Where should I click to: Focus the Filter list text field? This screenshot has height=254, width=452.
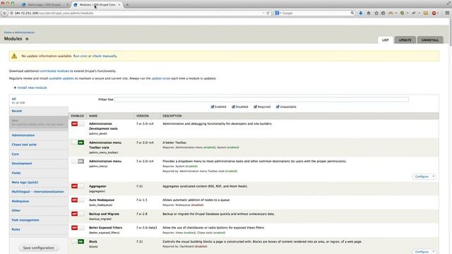click(x=261, y=99)
